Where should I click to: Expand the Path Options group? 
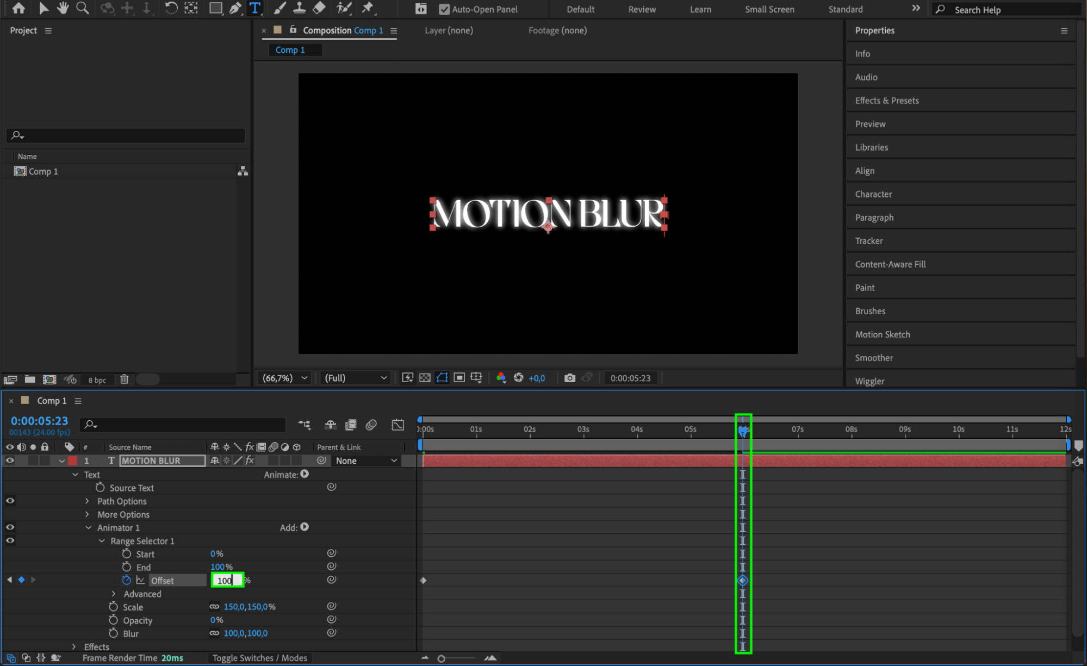[x=87, y=501]
